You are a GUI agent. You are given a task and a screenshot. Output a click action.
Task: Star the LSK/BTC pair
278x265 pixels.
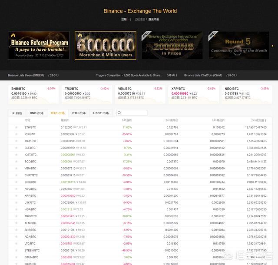click(x=17, y=202)
